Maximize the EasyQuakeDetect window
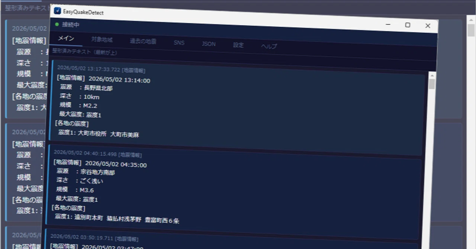 [408, 25]
